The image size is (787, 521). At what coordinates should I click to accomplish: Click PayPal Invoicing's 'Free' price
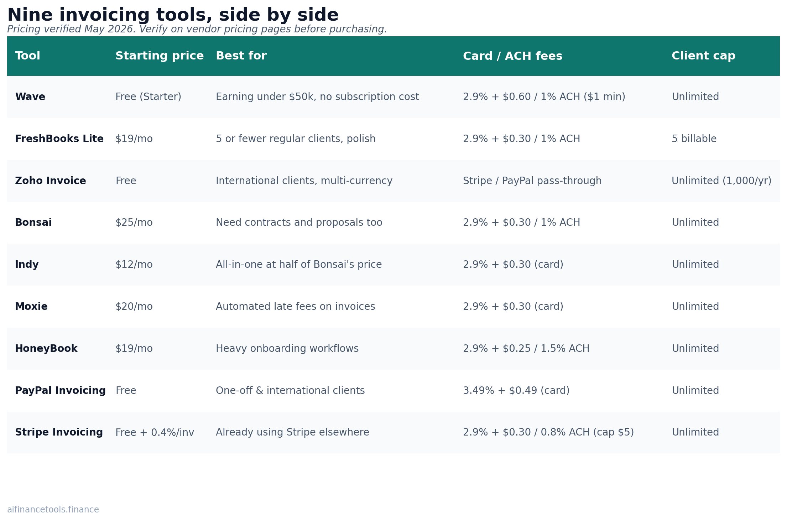tap(126, 391)
